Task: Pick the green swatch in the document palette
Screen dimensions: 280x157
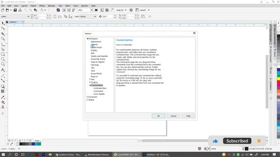Action: tap(39, 144)
